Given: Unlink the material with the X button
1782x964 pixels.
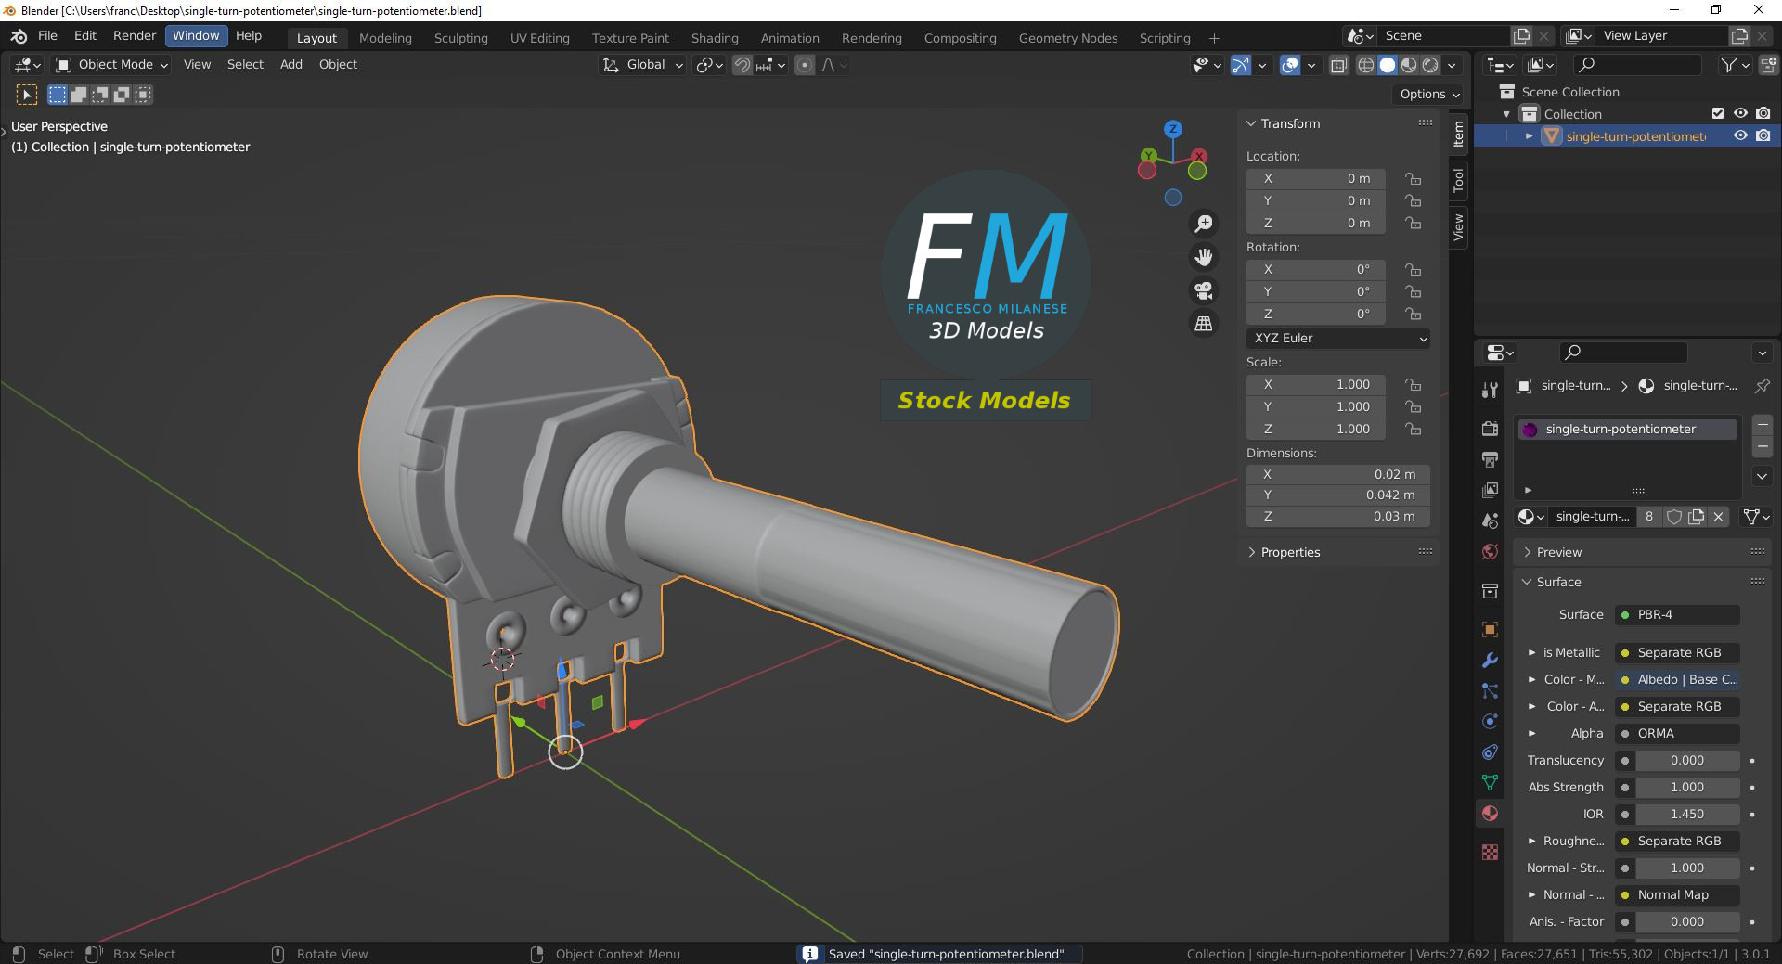Looking at the screenshot, I should pyautogui.click(x=1718, y=517).
